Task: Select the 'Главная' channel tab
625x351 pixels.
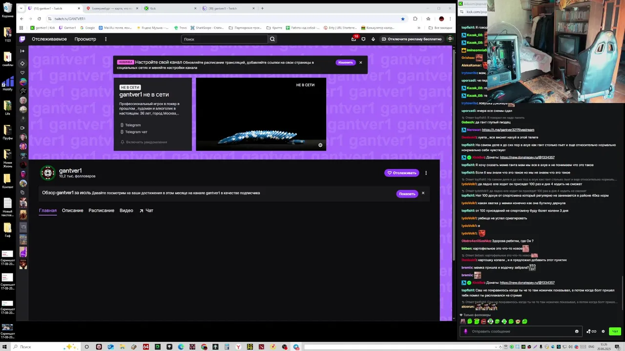Action: 48,211
